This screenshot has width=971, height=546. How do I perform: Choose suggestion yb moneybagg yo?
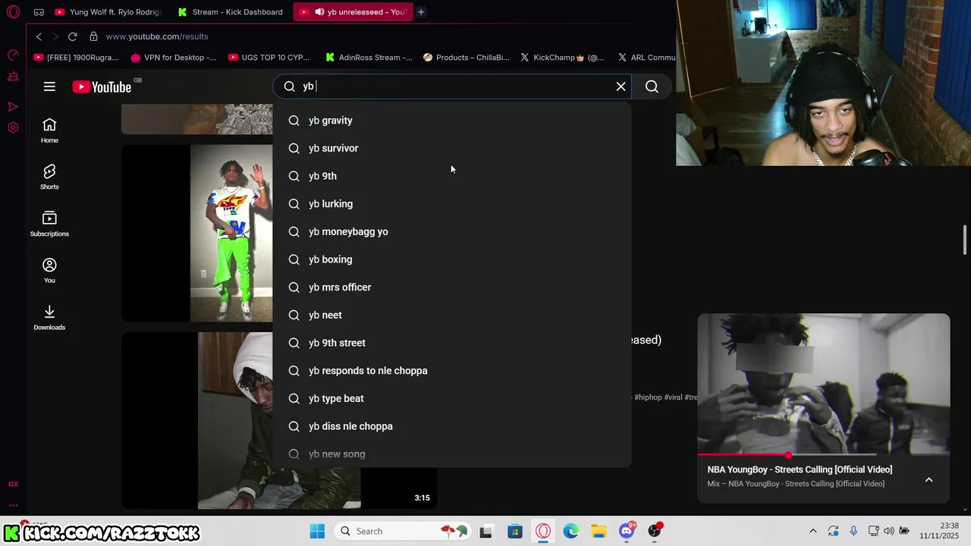click(452, 231)
